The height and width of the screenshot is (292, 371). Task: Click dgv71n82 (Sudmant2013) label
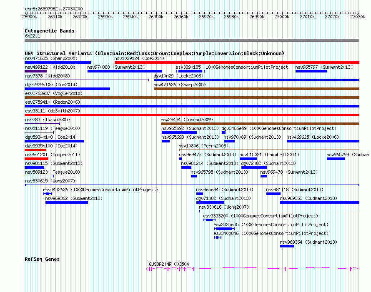[x=223, y=198]
